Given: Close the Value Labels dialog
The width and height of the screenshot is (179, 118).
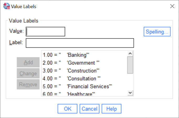Looking at the screenshot, I should pos(172,6).
